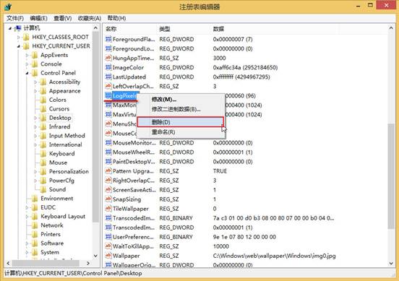This screenshot has height=281, width=399.
Task: Click the ForegroundLo... DWORD value icon
Action: (108, 48)
